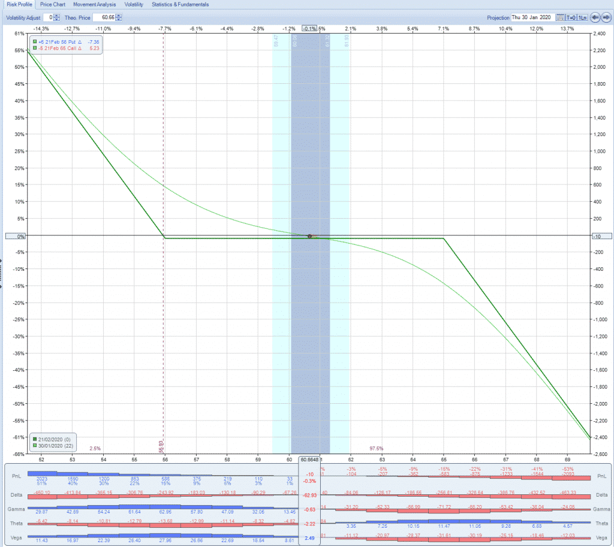Click the 1Ln line mode button

[582, 17]
